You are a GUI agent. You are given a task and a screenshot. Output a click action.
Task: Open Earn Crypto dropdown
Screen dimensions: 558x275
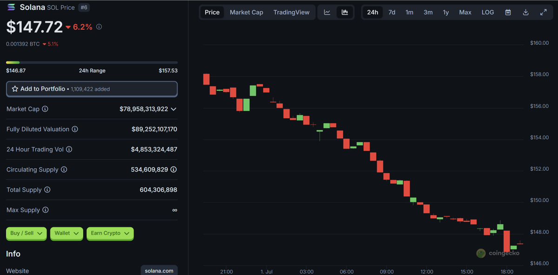click(110, 233)
